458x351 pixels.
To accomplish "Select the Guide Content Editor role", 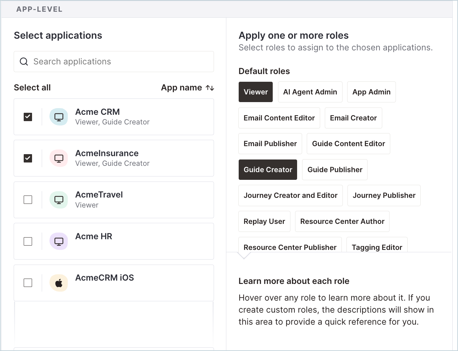I will click(x=349, y=143).
